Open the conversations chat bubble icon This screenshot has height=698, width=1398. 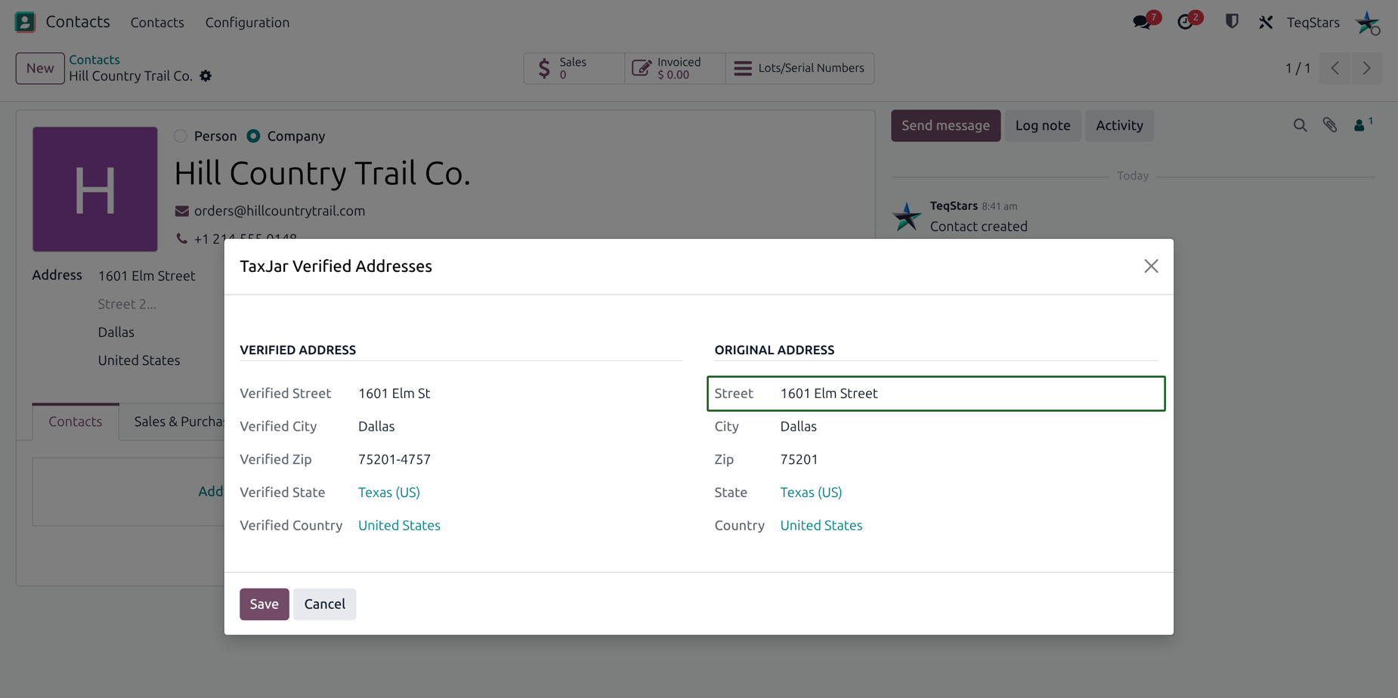tap(1143, 22)
